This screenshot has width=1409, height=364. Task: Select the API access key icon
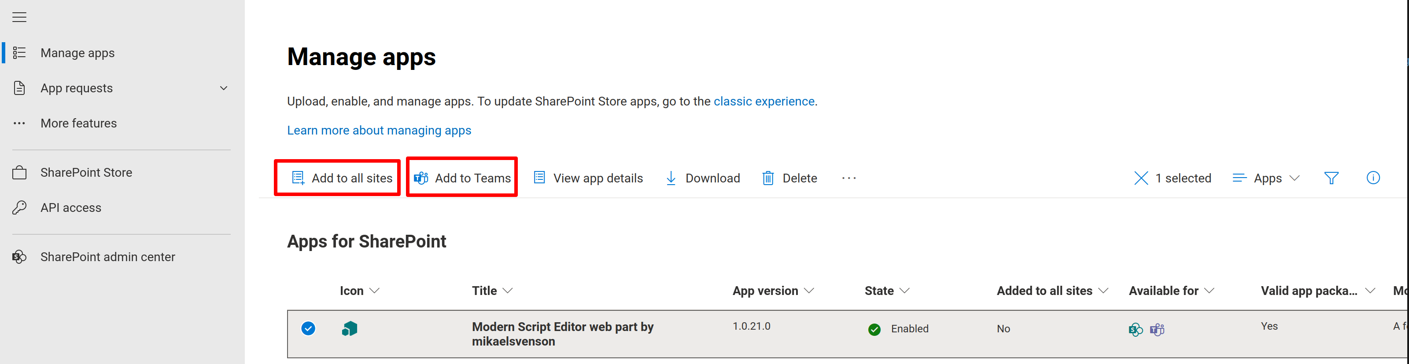(20, 207)
